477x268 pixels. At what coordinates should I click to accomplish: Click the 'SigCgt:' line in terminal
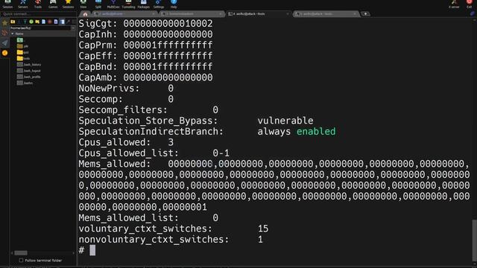pyautogui.click(x=146, y=23)
